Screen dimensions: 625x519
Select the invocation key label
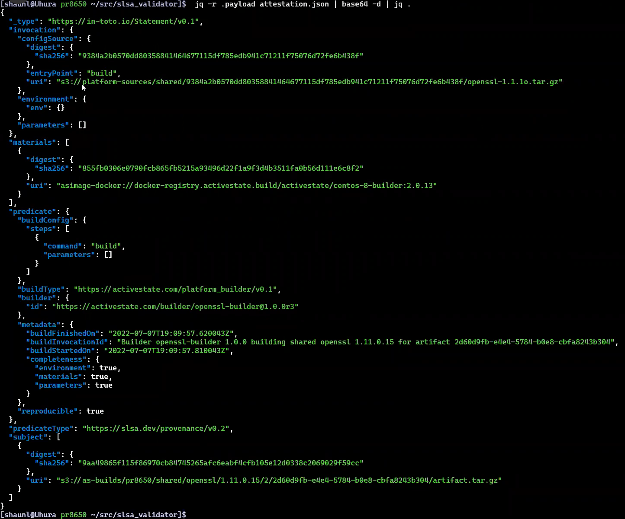pyautogui.click(x=34, y=29)
